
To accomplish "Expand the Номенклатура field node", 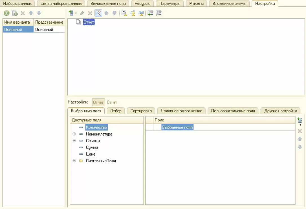I will click(74, 134).
